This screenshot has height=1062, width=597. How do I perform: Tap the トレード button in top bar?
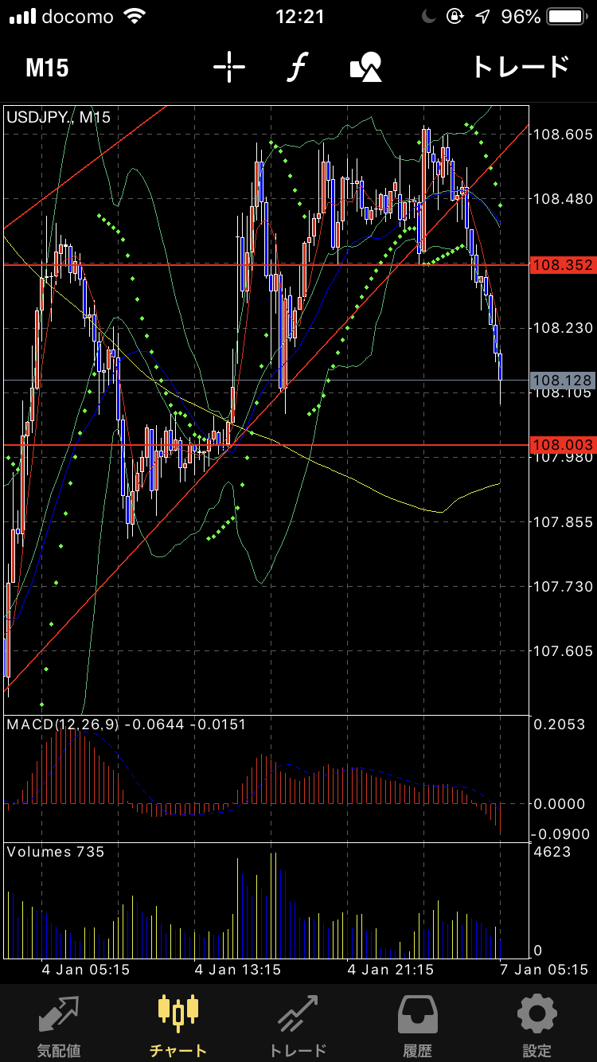tap(521, 68)
